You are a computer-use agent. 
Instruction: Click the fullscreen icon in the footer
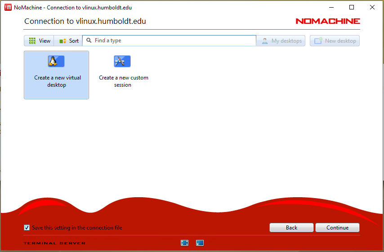pos(185,243)
